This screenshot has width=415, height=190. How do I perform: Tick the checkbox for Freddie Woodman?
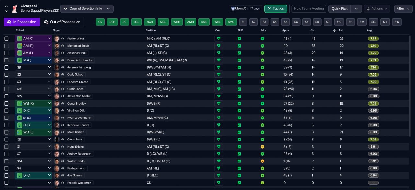6,183
